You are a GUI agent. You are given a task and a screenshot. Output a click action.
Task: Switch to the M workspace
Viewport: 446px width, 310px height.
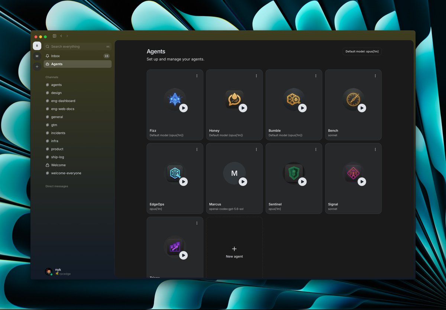coord(37,56)
